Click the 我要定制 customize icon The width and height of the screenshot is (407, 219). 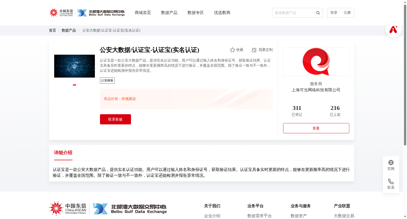tap(254, 50)
